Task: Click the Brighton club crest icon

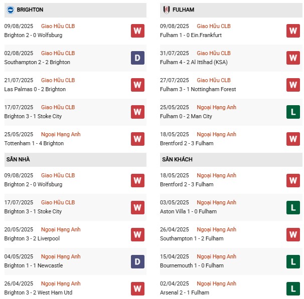Action: pos(10,10)
